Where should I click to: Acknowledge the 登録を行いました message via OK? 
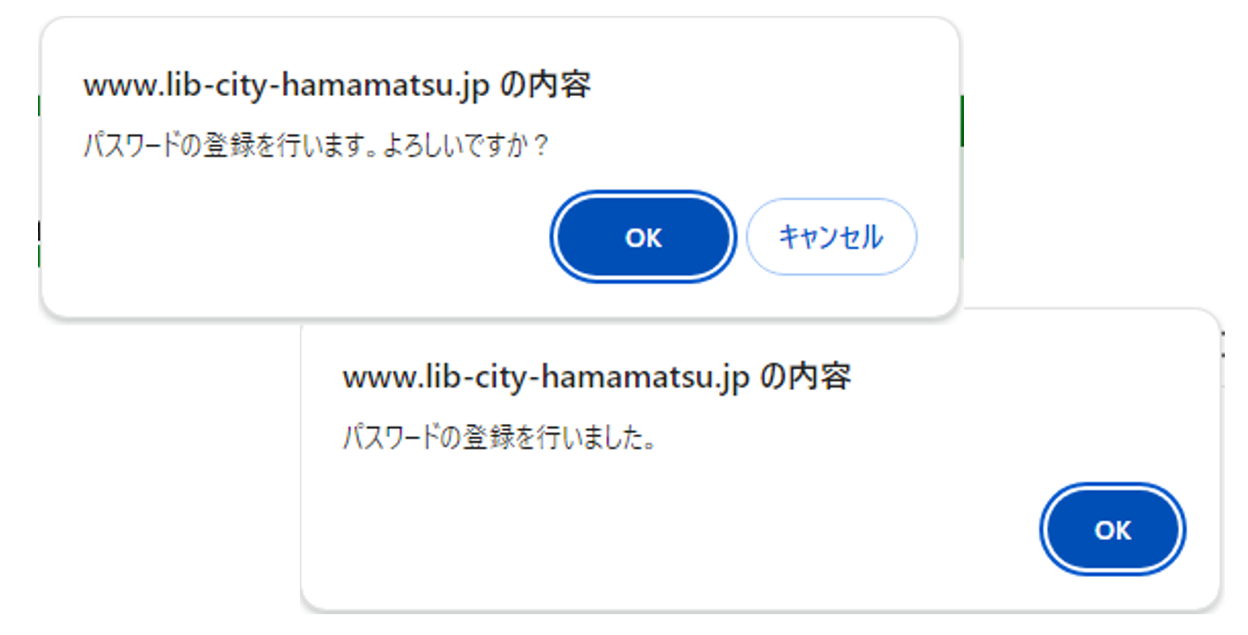coord(1112,530)
